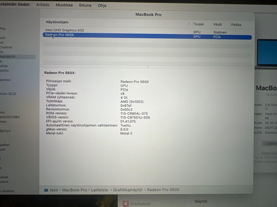The width and height of the screenshot is (277, 207).
Task: Click the gMux-versio value 5.0.0
Action: click(x=124, y=129)
